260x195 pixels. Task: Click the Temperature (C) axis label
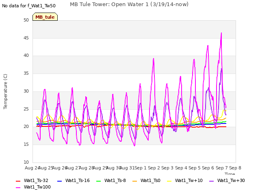click(x=5, y=91)
